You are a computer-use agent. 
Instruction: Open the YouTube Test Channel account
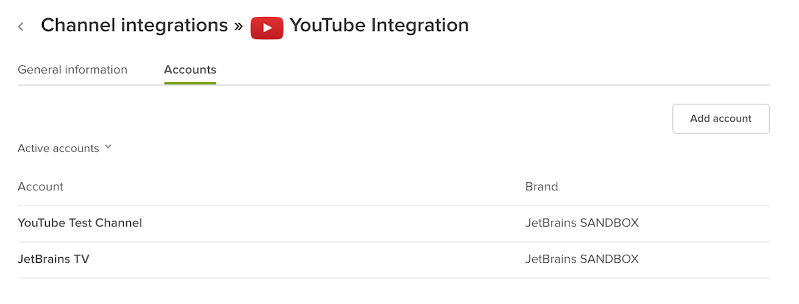(80, 223)
